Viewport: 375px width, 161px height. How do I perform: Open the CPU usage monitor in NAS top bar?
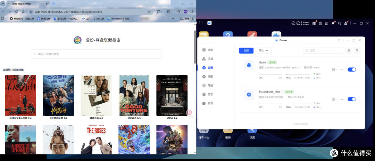click(x=293, y=23)
